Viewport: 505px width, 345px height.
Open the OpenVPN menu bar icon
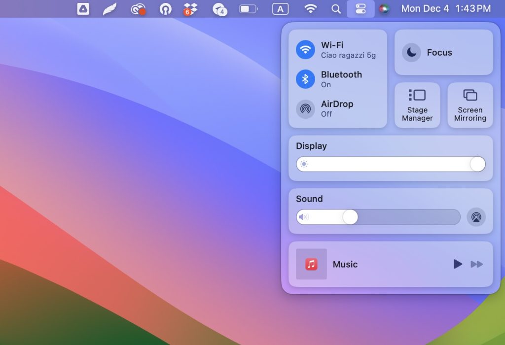[165, 8]
